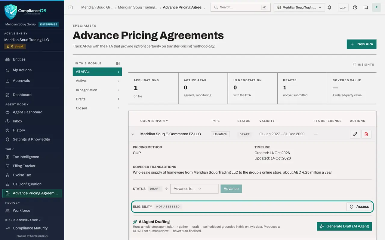Edit the Meridian Souq E-Commerce APA

tap(355, 134)
